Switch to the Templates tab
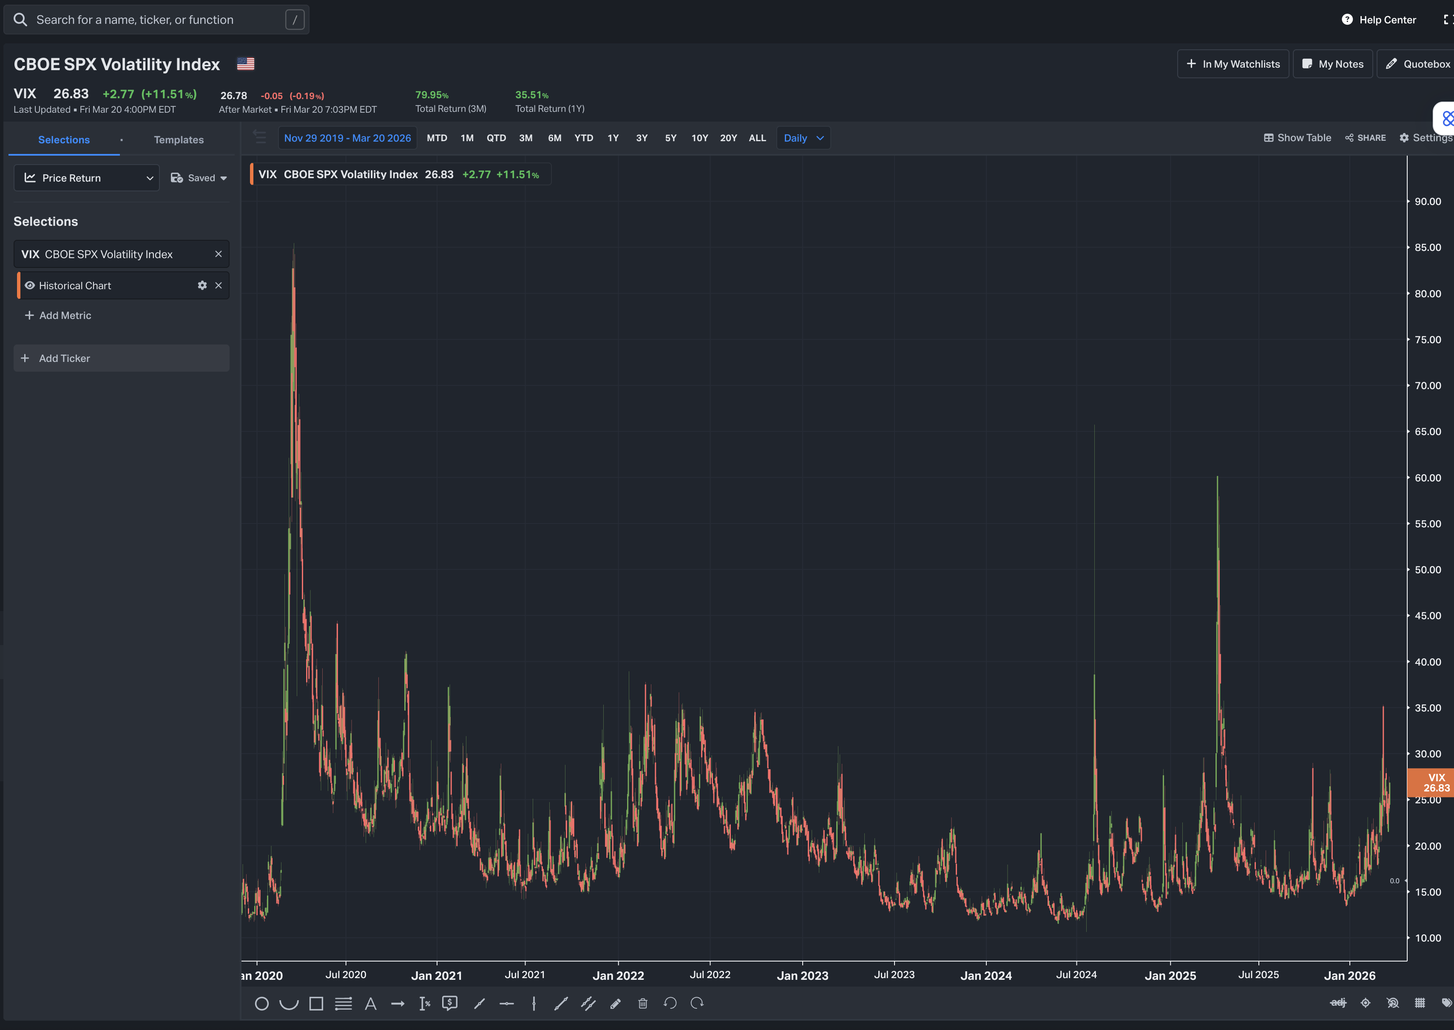The image size is (1454, 1030). tap(178, 139)
